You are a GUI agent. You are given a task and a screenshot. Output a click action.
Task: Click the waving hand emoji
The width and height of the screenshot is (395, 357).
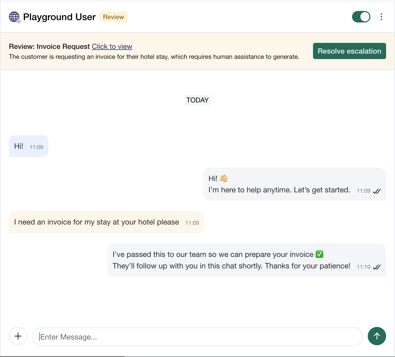point(223,178)
